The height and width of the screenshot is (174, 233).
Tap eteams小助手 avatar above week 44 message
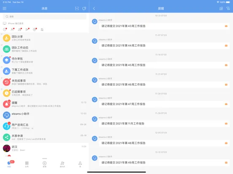pos(95,41)
